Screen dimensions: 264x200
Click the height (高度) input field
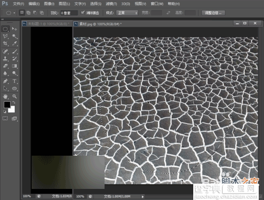tap(190, 13)
